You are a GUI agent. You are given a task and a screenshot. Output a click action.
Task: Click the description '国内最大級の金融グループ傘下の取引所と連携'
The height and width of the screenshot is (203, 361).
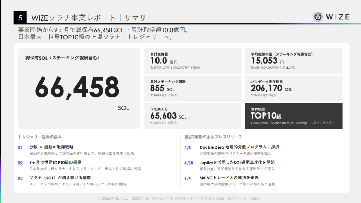click(x=237, y=184)
